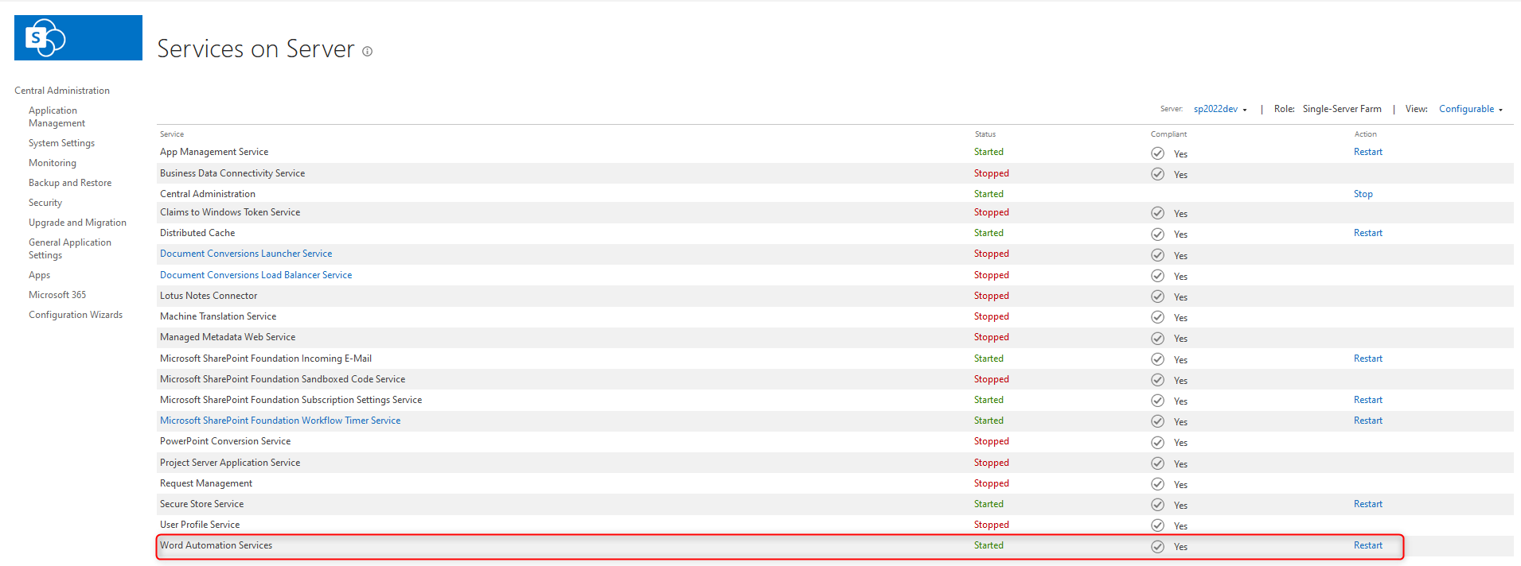Screen dimensions: 1521x566
Task: Open Backup and Restore section
Action: tap(70, 183)
